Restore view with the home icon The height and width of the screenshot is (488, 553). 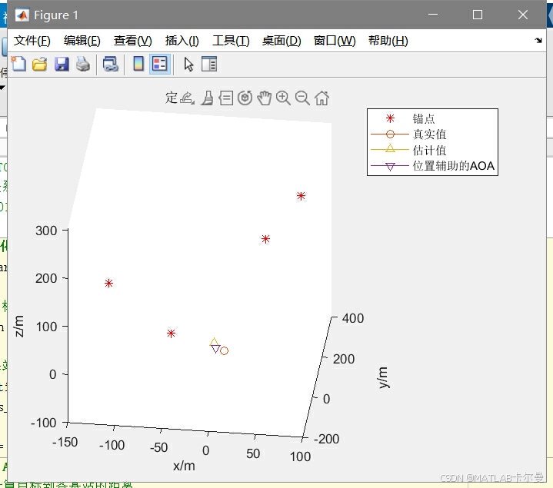321,98
